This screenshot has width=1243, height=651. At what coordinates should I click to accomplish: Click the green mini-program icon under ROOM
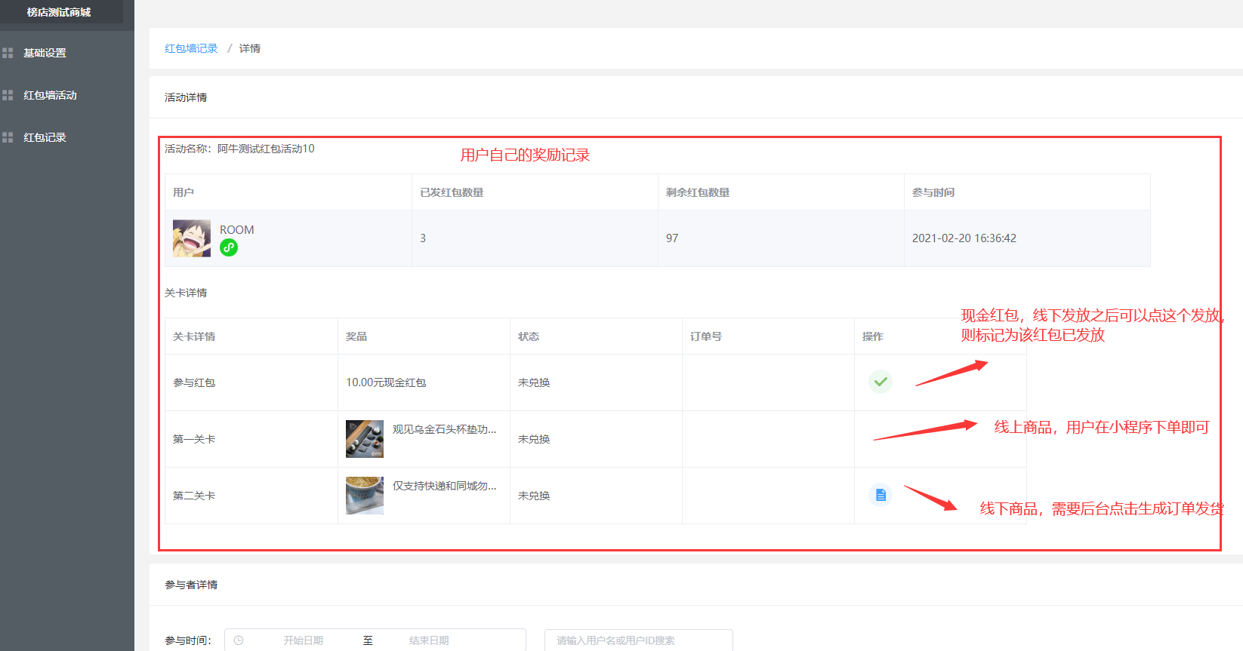[229, 247]
